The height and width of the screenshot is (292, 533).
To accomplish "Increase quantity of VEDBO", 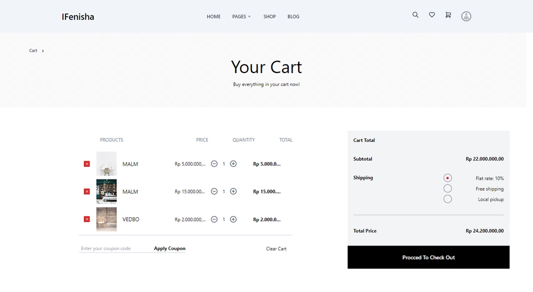I will (233, 219).
